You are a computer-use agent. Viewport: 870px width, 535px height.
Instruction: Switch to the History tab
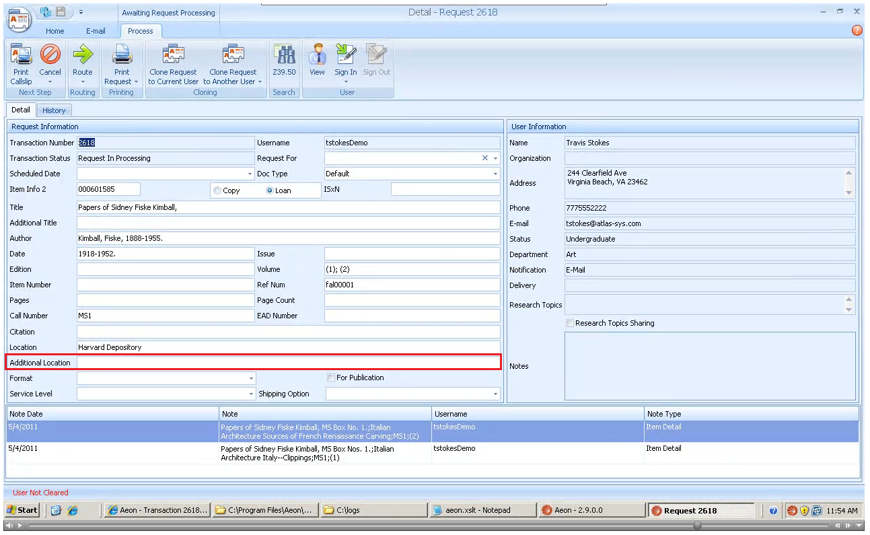pos(54,110)
